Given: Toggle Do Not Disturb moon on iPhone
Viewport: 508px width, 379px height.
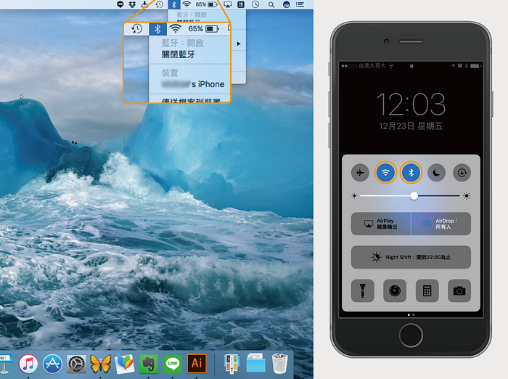Looking at the screenshot, I should pos(436,173).
